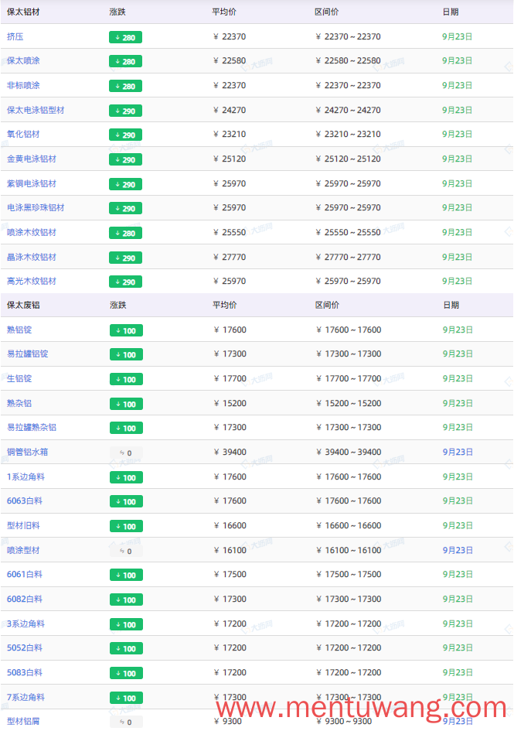514x731 pixels.
Task: Open the 5083白料 link
Action: [25, 672]
